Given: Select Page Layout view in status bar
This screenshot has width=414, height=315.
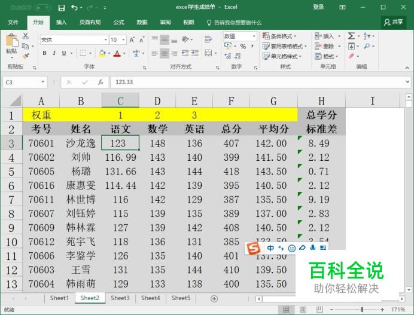Looking at the screenshot, I should (x=303, y=309).
